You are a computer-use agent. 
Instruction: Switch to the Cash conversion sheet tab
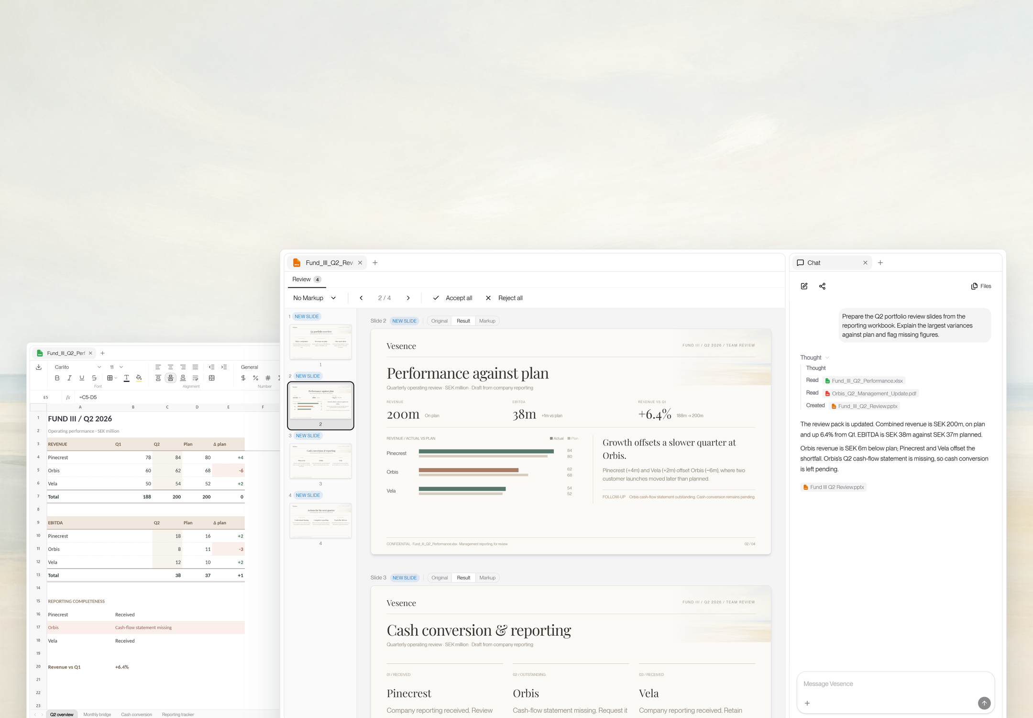(x=136, y=714)
